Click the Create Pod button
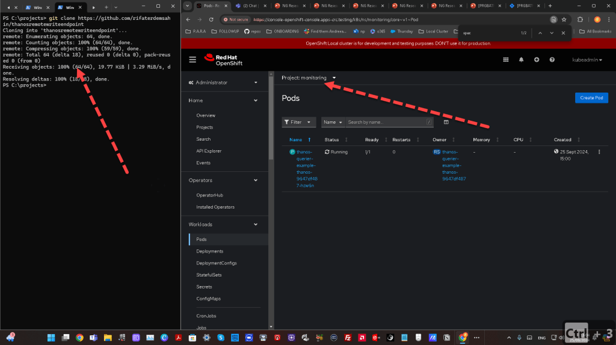The height and width of the screenshot is (345, 616). point(591,98)
